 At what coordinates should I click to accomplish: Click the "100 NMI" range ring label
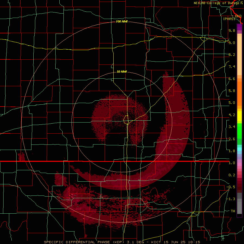pos(122,21)
